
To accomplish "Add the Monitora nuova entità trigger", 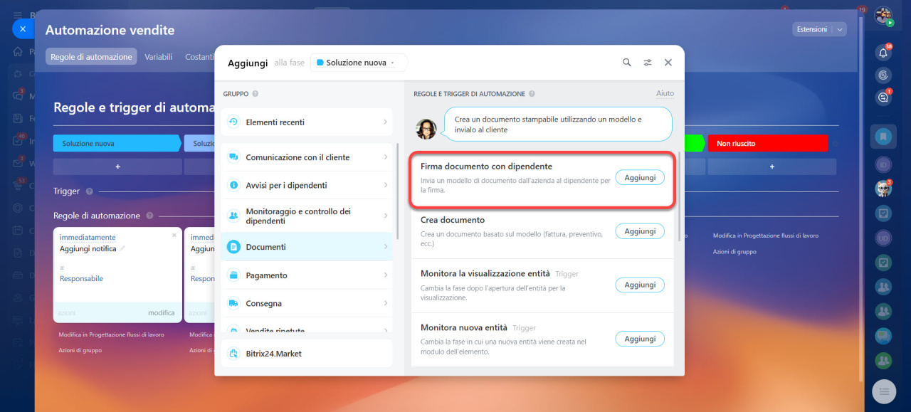I will point(640,339).
